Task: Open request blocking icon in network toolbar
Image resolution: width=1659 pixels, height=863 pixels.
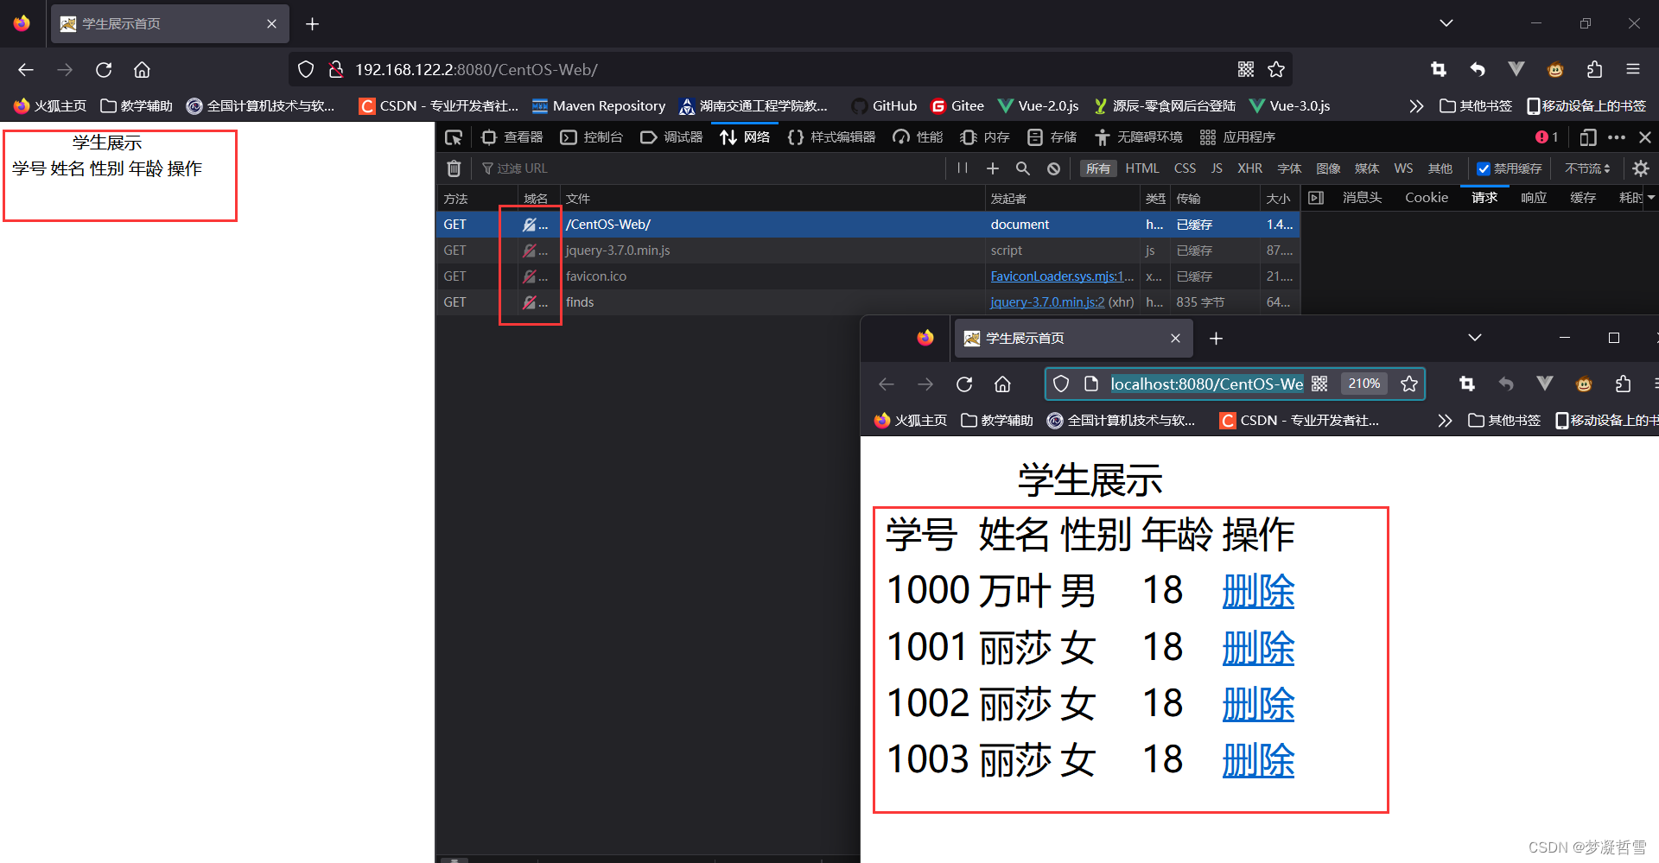Action: click(1053, 168)
